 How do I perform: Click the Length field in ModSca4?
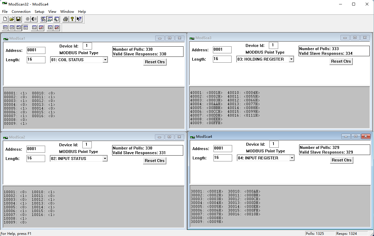click(x=223, y=158)
